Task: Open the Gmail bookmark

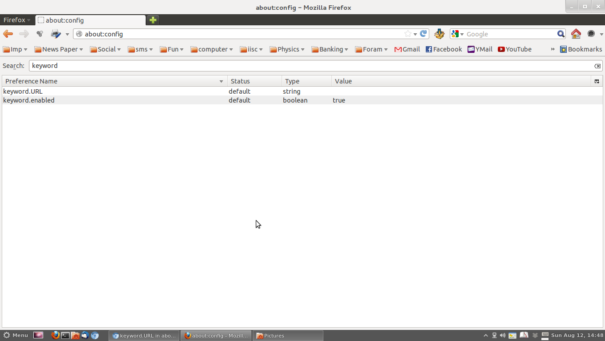Action: click(407, 49)
